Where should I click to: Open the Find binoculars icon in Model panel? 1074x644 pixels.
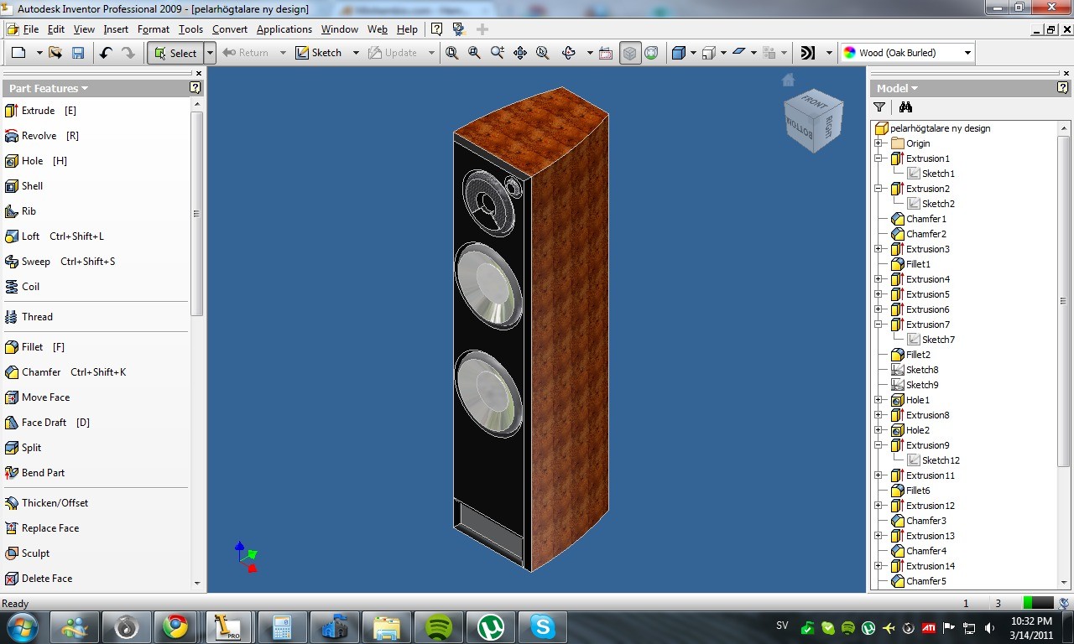tap(905, 107)
